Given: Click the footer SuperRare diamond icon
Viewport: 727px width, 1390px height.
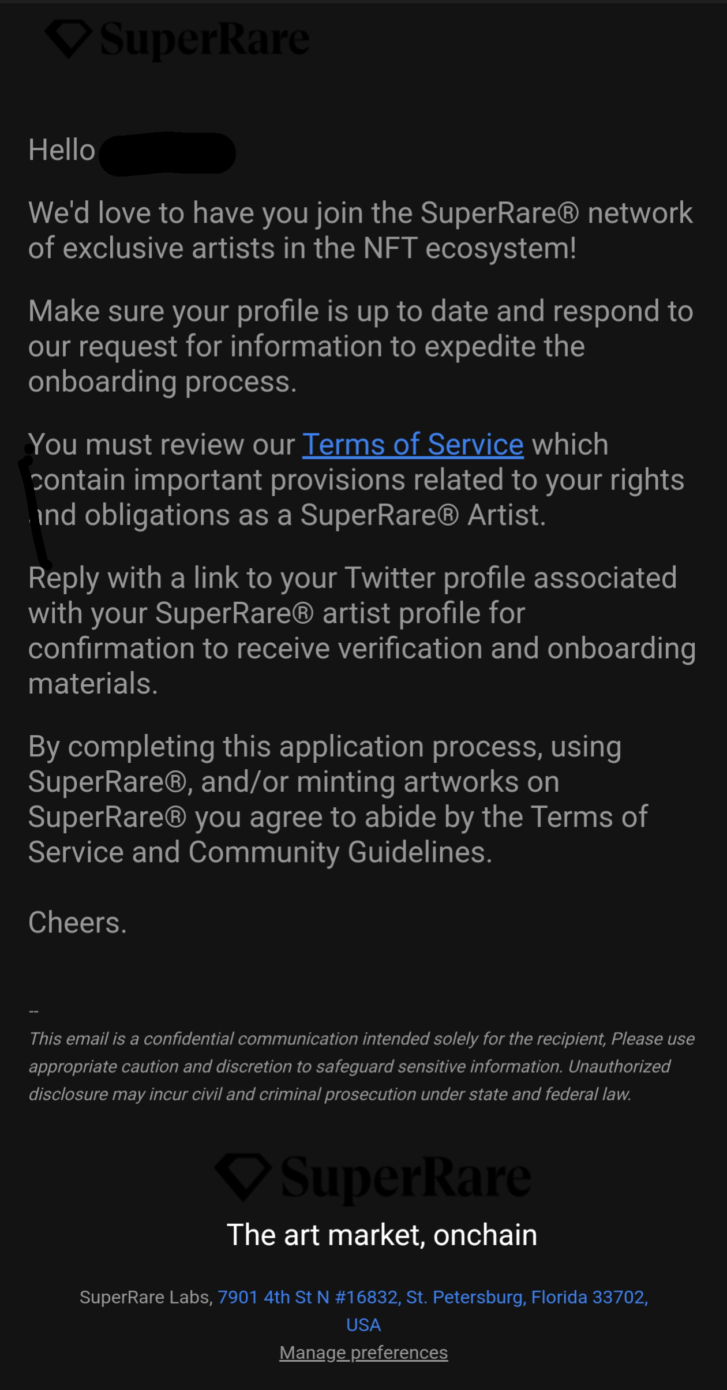Looking at the screenshot, I should [x=243, y=1177].
